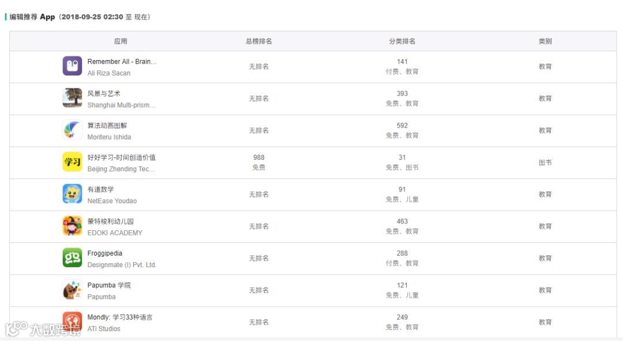Open the Froggipedia app title link
This screenshot has height=341, width=623.
[x=104, y=253]
